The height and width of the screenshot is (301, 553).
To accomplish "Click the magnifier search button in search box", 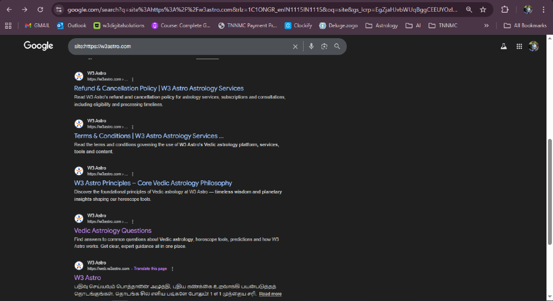I will click(x=337, y=46).
